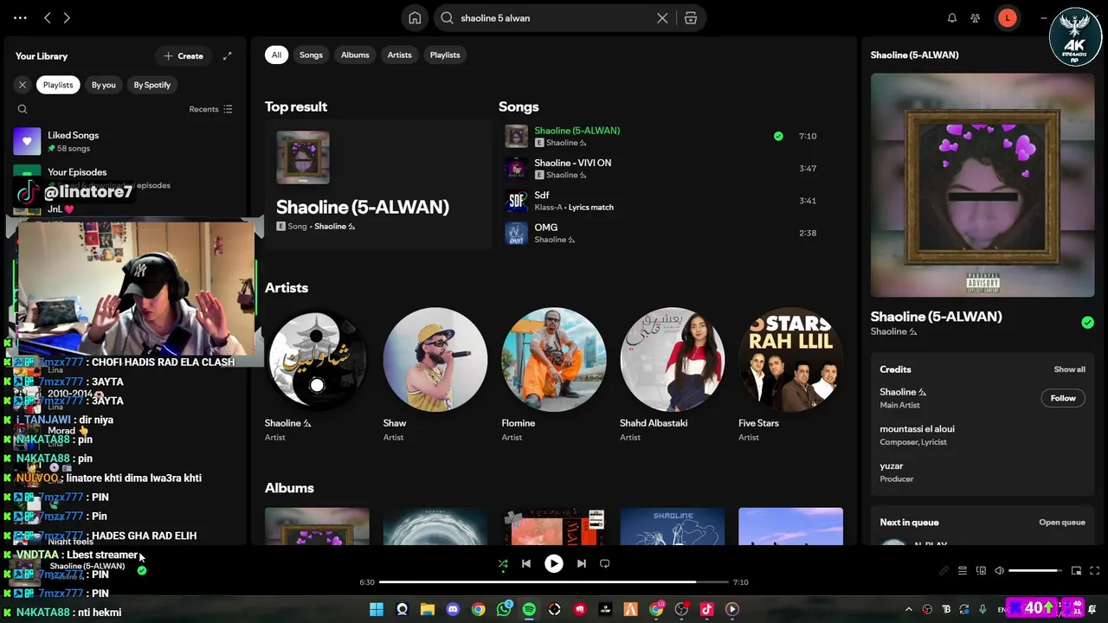Clear library filters with X chip
Viewport: 1108px width, 623px height.
point(23,85)
